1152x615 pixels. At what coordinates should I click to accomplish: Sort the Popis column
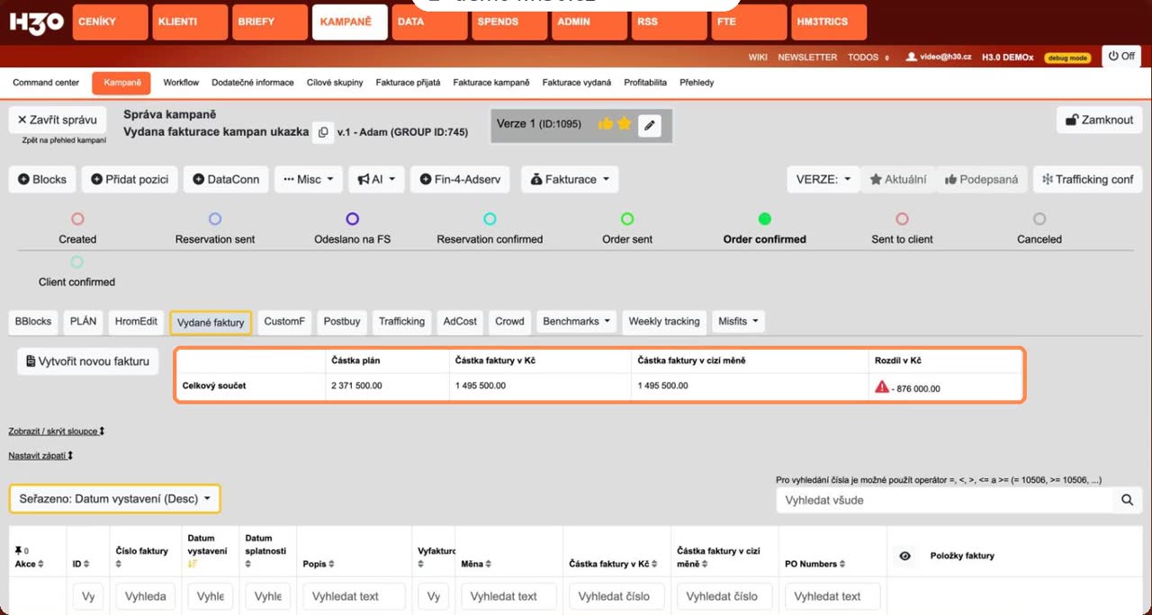[x=331, y=565]
